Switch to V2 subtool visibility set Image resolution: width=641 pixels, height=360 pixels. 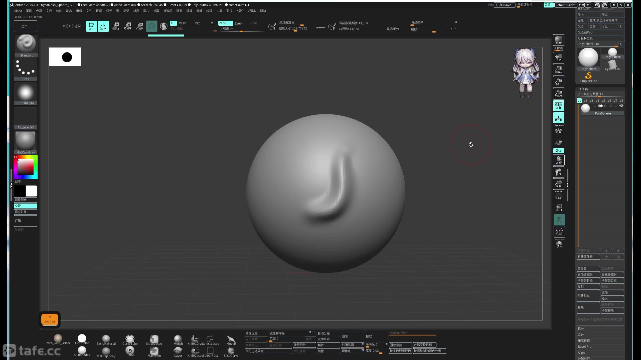tap(585, 101)
